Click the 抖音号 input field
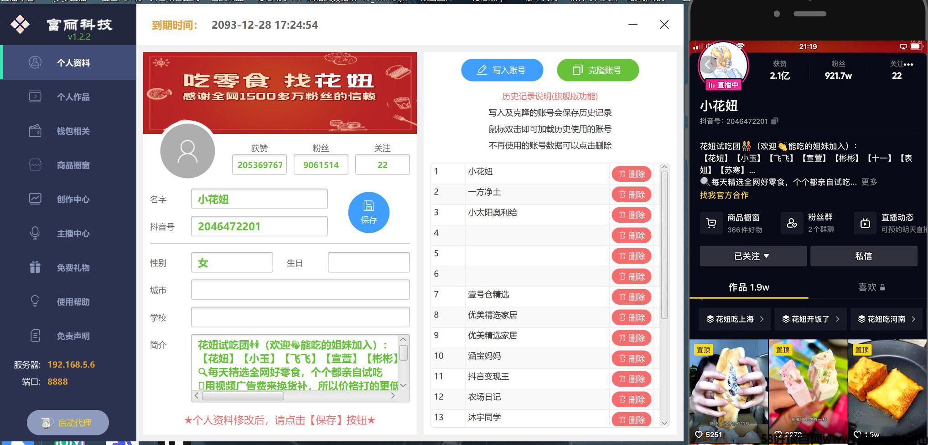Screen dimensions: 928x445 [259, 226]
